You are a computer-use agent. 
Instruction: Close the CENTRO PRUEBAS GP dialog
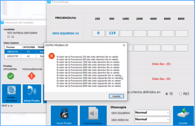124,46
